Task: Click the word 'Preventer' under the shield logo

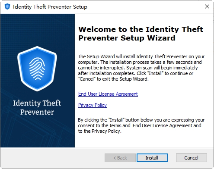Action: point(37,112)
